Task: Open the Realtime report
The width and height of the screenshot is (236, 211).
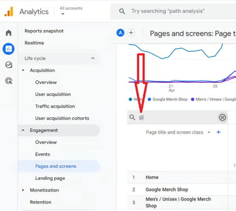Action: coord(34,43)
